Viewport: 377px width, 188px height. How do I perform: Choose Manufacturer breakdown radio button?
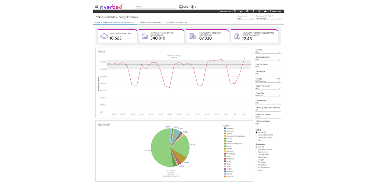click(x=257, y=155)
